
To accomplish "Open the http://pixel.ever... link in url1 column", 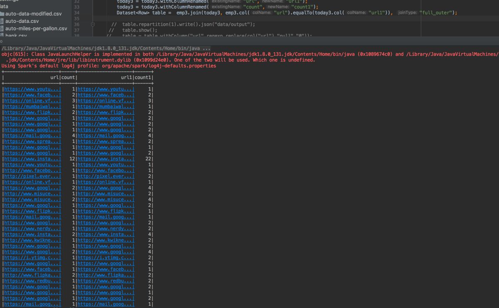I will 106,176.
